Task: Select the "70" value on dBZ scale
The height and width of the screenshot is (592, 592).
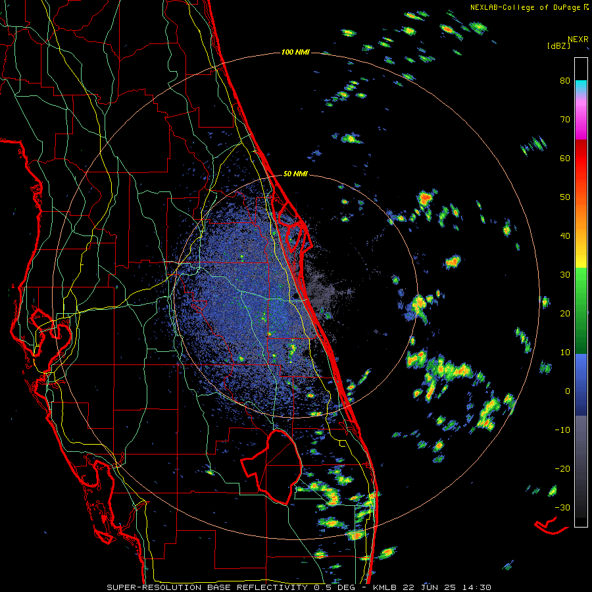Action: 565,120
